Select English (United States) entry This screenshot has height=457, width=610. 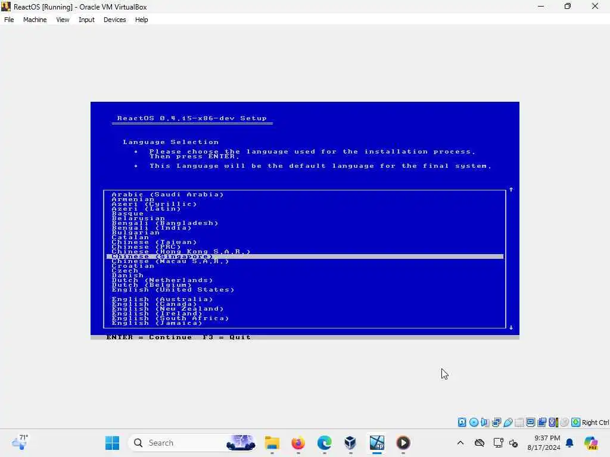tap(173, 290)
